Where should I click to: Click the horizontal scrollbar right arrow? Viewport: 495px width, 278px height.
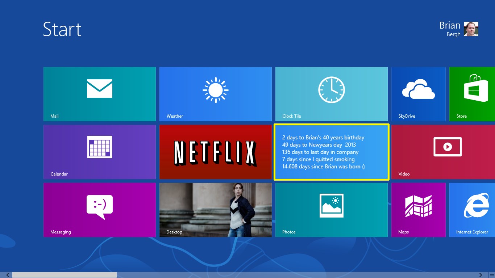481,275
